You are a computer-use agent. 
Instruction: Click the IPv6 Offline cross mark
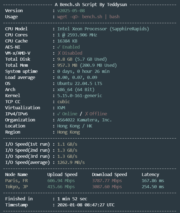pyautogui.click(x=87, y=114)
